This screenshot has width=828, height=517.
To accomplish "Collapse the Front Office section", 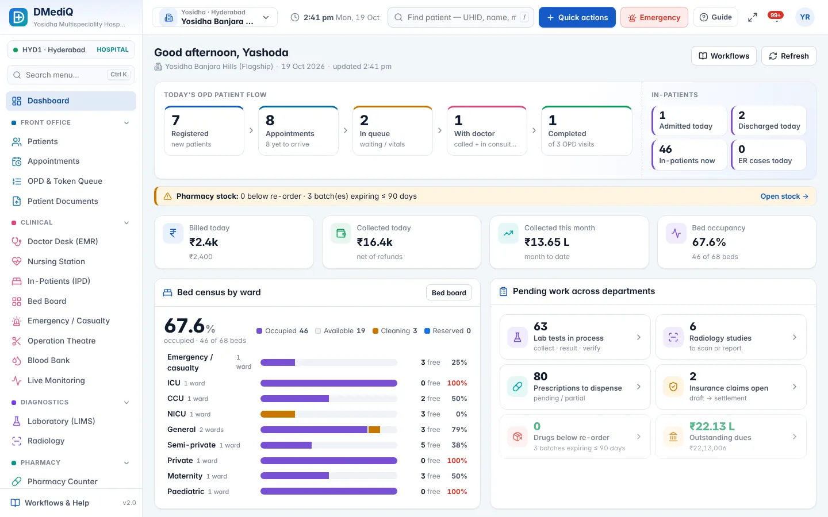I will click(126, 122).
